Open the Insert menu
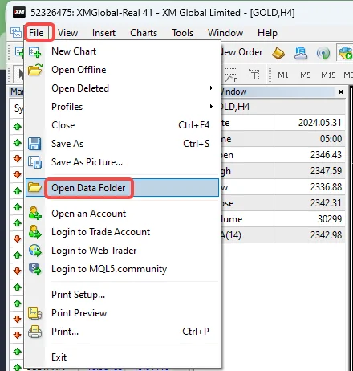The height and width of the screenshot is (371, 353). [103, 33]
